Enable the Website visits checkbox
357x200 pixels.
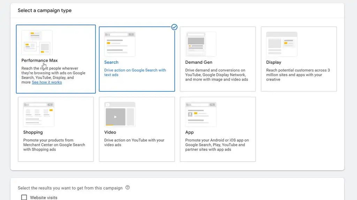(x=24, y=197)
